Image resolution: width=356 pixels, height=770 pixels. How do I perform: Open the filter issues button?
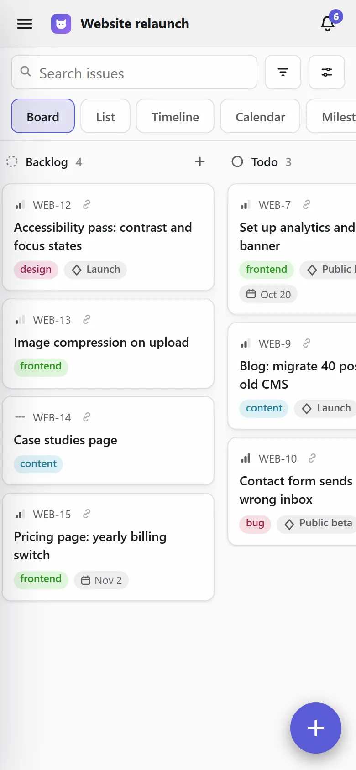click(283, 72)
